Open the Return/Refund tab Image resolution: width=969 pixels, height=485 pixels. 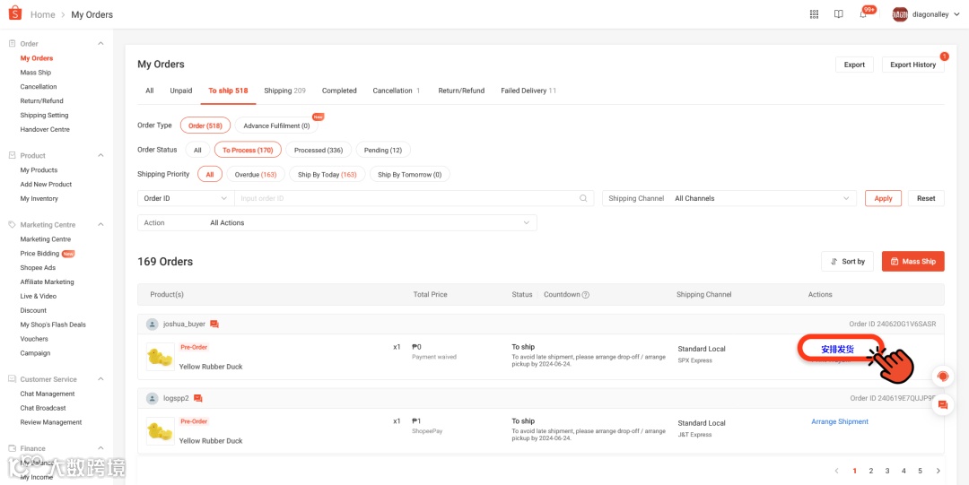(x=461, y=91)
